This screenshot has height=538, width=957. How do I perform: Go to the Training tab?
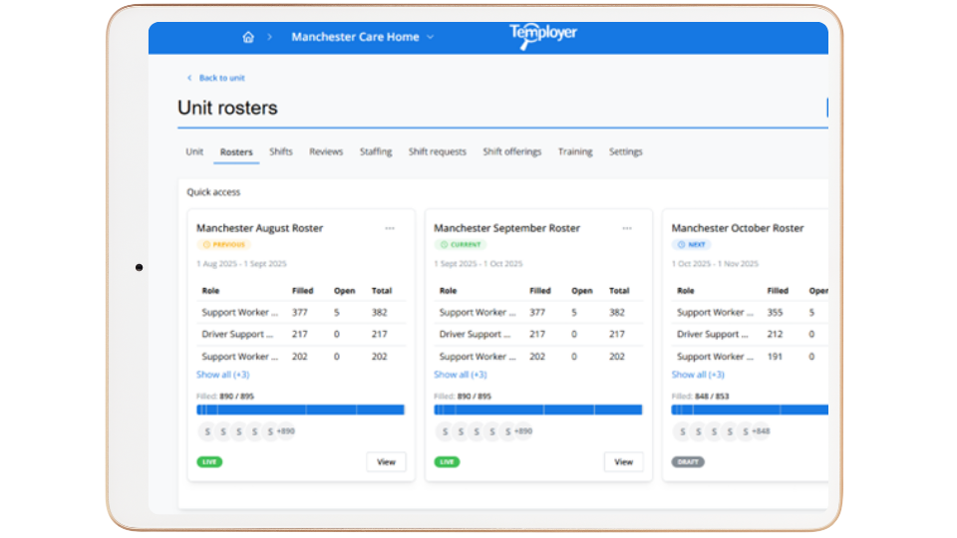coord(575,151)
